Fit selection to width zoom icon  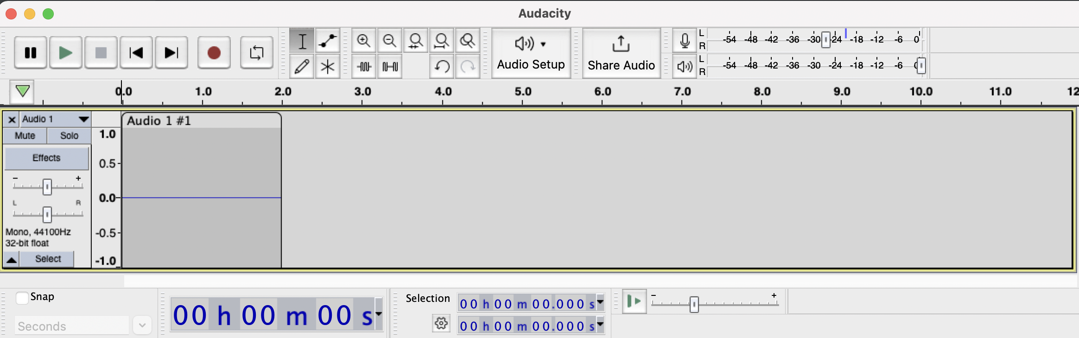click(x=416, y=41)
